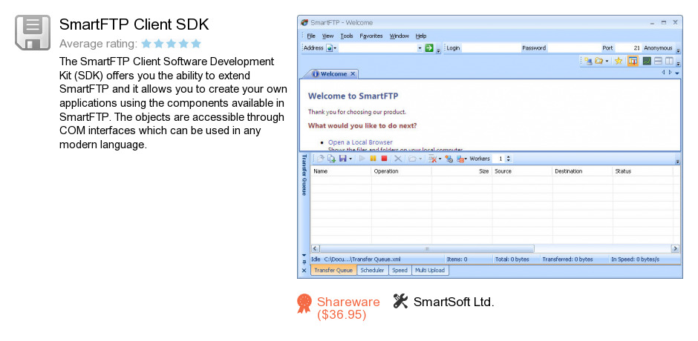Click the green Go arrow button
Image resolution: width=698 pixels, height=341 pixels.
(429, 48)
